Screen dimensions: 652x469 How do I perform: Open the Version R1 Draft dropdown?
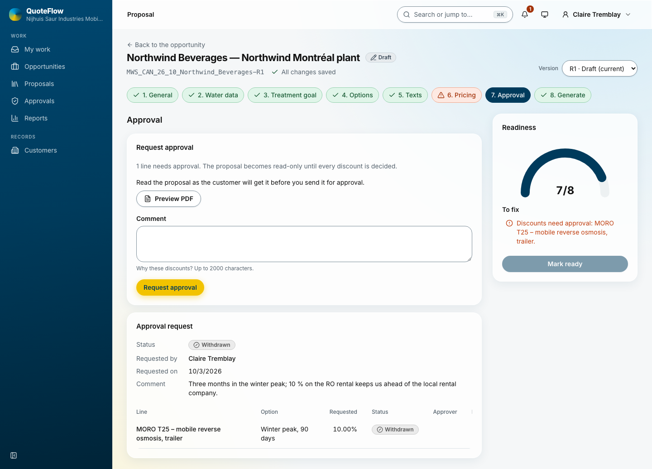[599, 68]
